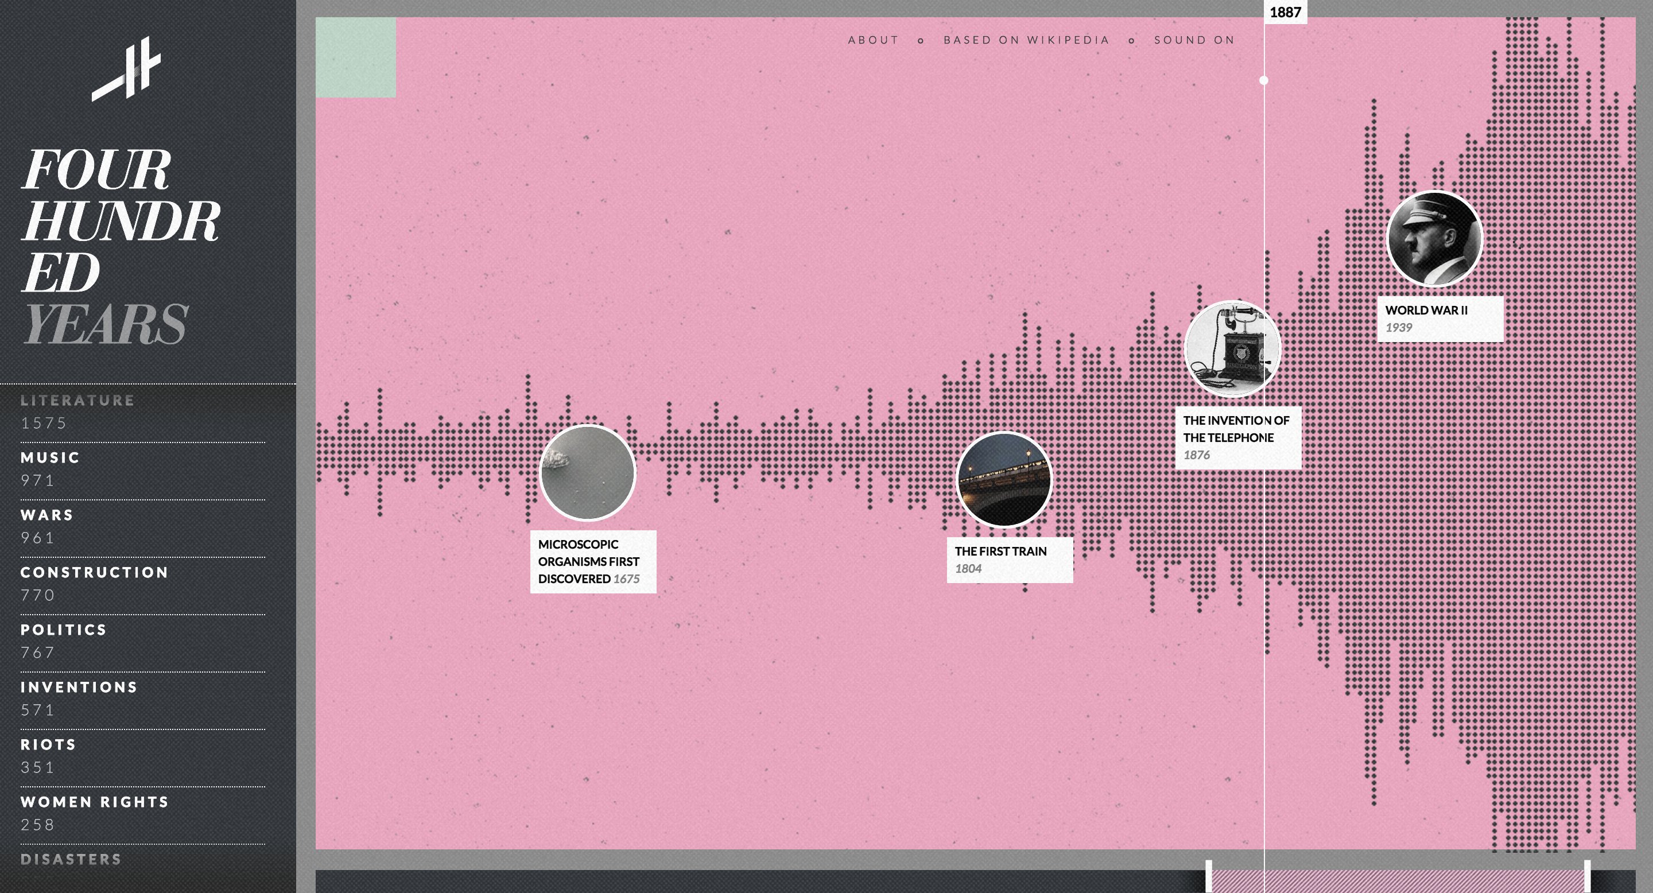Select the LITERATURE category filter
The height and width of the screenshot is (893, 1653).
(x=77, y=401)
